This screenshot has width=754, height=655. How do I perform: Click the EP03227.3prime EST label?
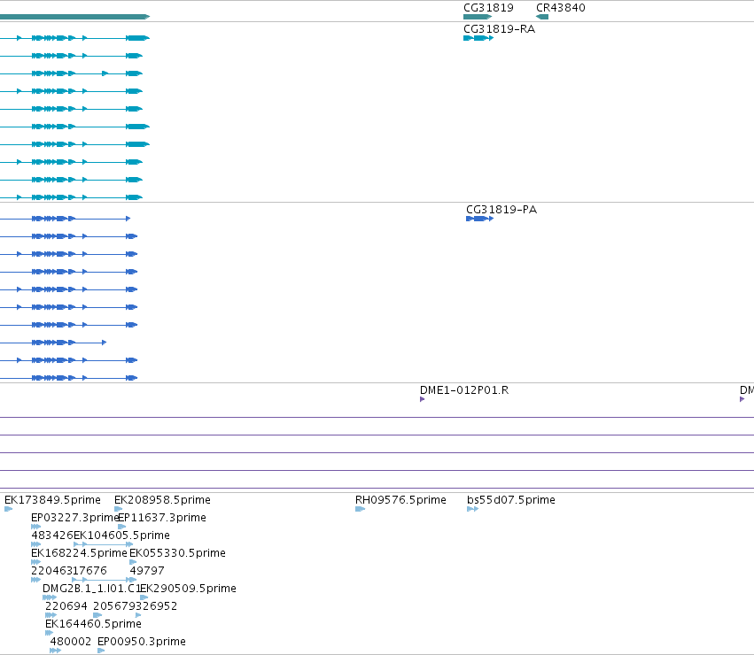[74, 518]
